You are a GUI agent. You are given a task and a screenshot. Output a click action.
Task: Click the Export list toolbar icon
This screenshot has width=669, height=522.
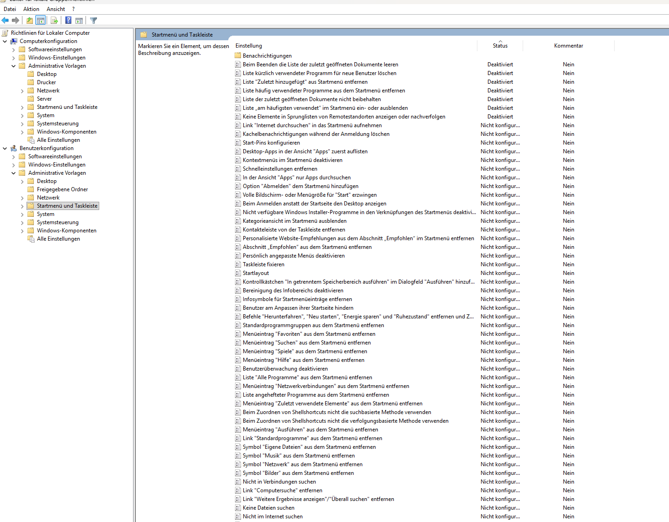[54, 20]
